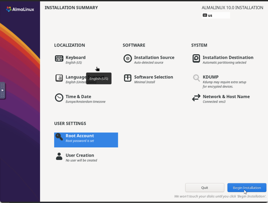This screenshot has width=268, height=203.
Task: Click the Network & Host Name arrows icon
Action: [x=196, y=98]
